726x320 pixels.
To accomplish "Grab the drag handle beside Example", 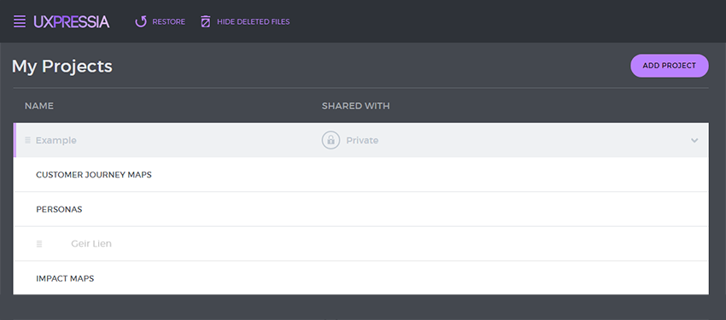I will [x=28, y=140].
